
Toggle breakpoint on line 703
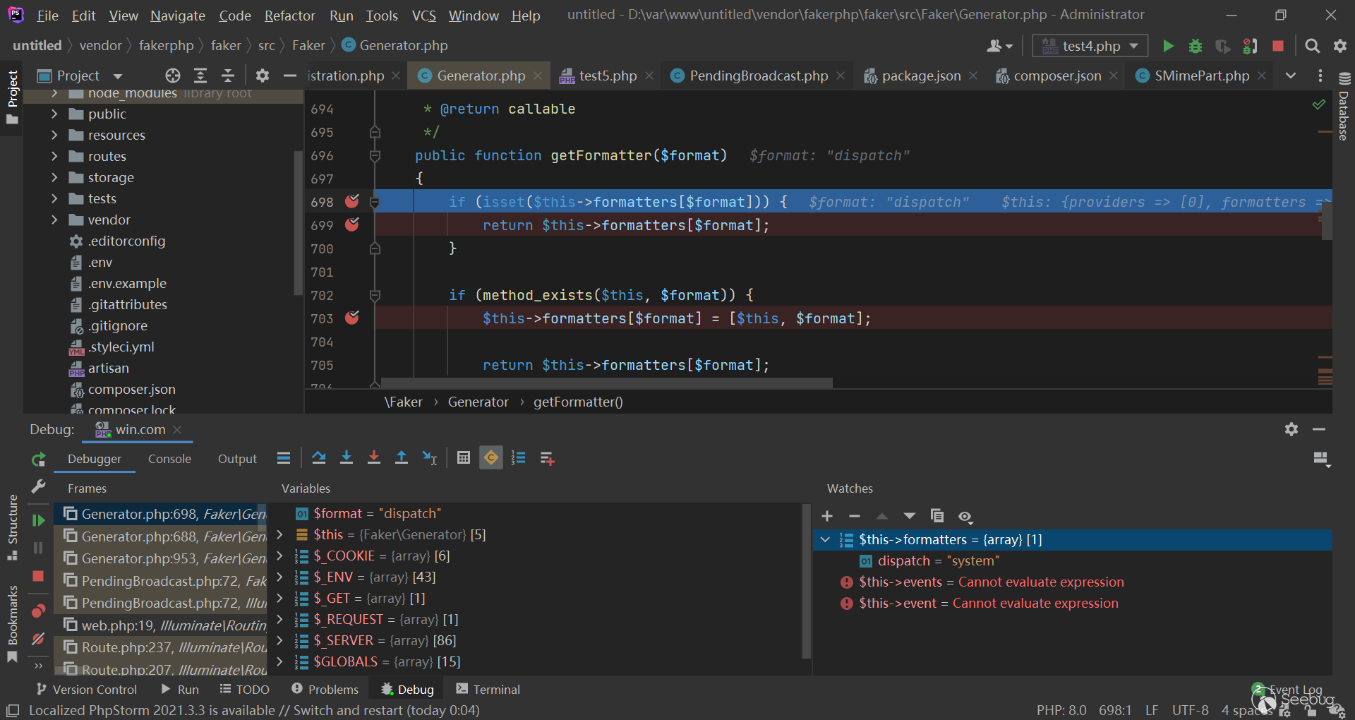pos(351,318)
